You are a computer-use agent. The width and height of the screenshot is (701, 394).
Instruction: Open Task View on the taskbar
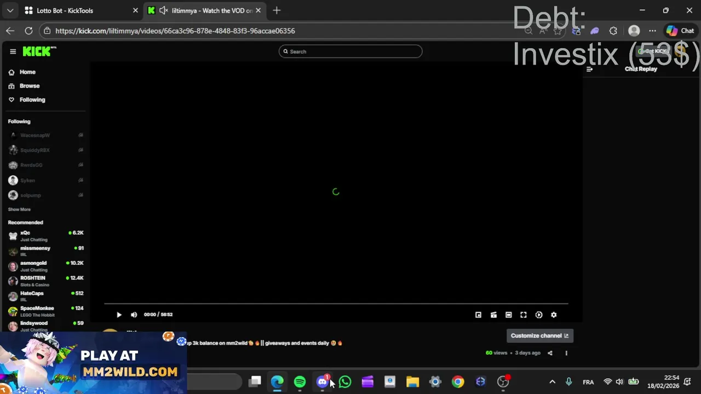click(x=255, y=382)
